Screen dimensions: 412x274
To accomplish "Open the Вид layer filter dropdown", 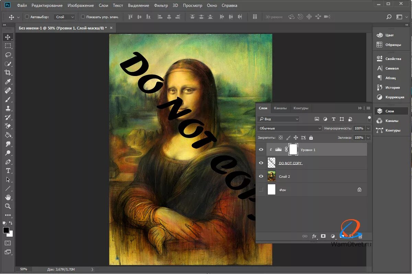I will click(278, 119).
